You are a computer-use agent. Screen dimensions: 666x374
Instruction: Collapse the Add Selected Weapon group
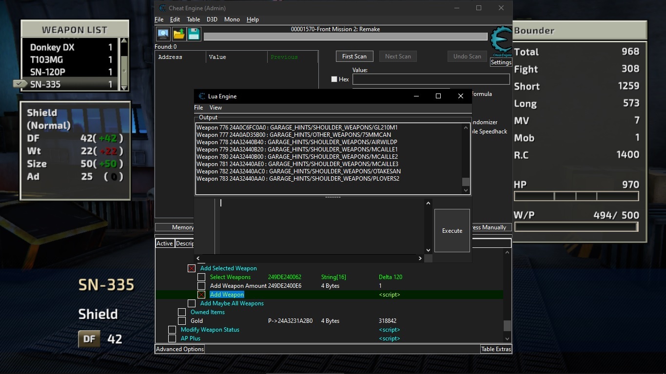click(x=192, y=268)
